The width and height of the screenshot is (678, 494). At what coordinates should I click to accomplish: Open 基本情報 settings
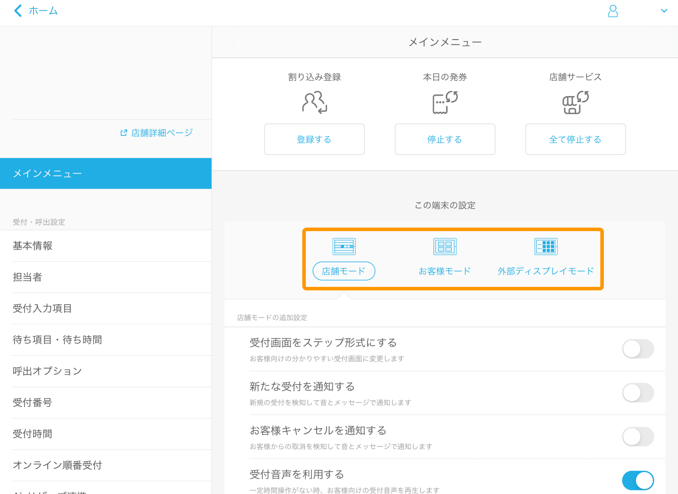[32, 246]
